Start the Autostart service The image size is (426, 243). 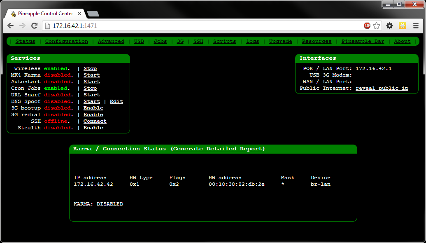(91, 82)
